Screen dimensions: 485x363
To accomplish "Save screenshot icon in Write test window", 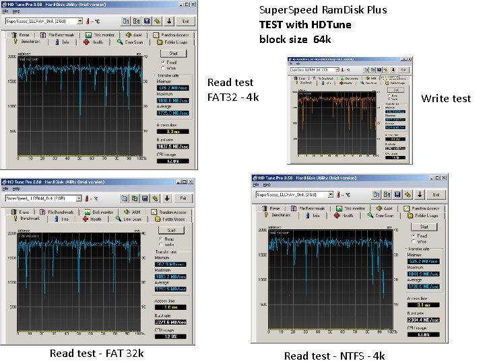I will pyautogui.click(x=379, y=70).
